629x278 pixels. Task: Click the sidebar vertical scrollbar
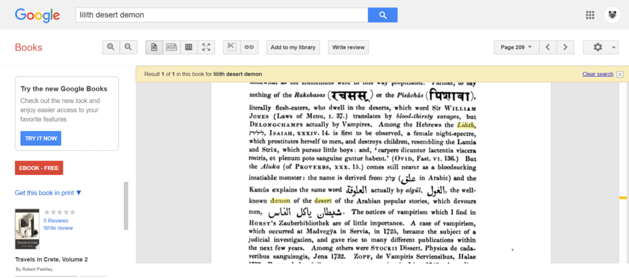126,206
